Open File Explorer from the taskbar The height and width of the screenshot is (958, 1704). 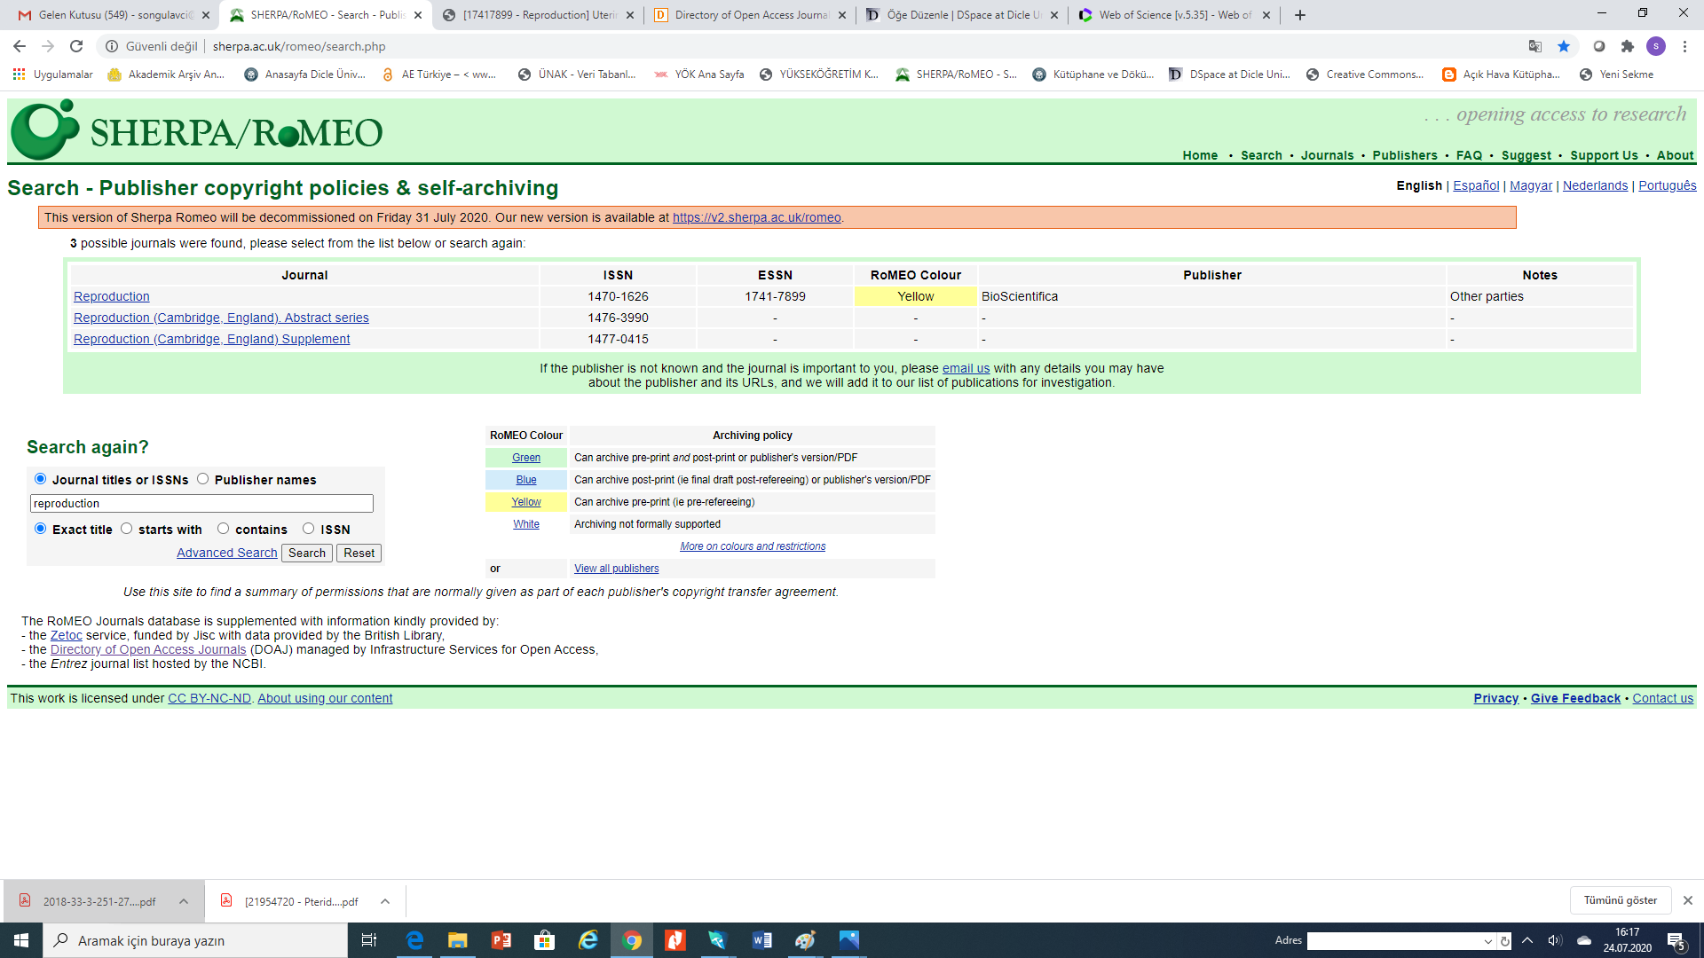457,940
